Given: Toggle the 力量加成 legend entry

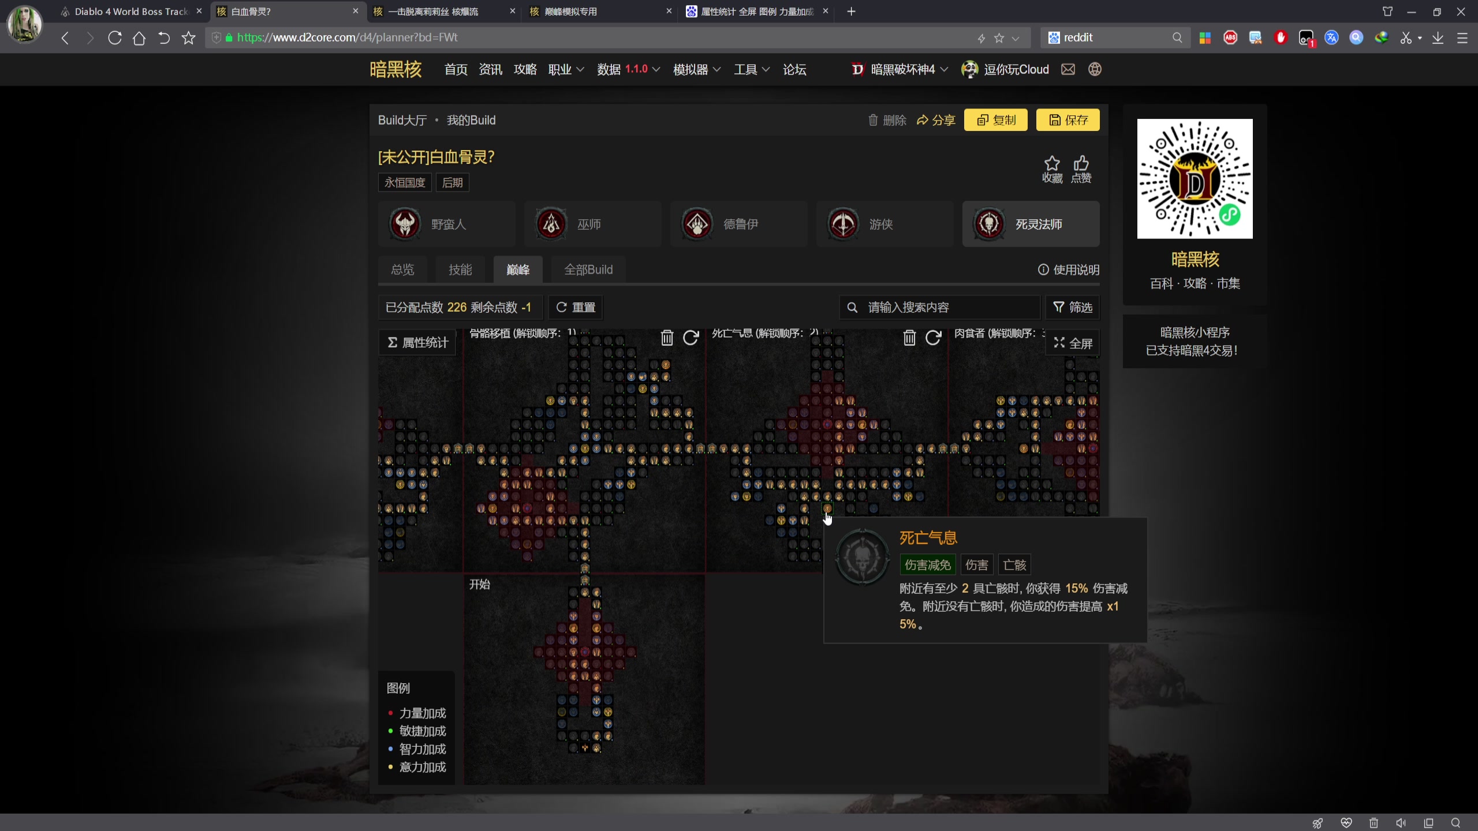Looking at the screenshot, I should coord(417,713).
